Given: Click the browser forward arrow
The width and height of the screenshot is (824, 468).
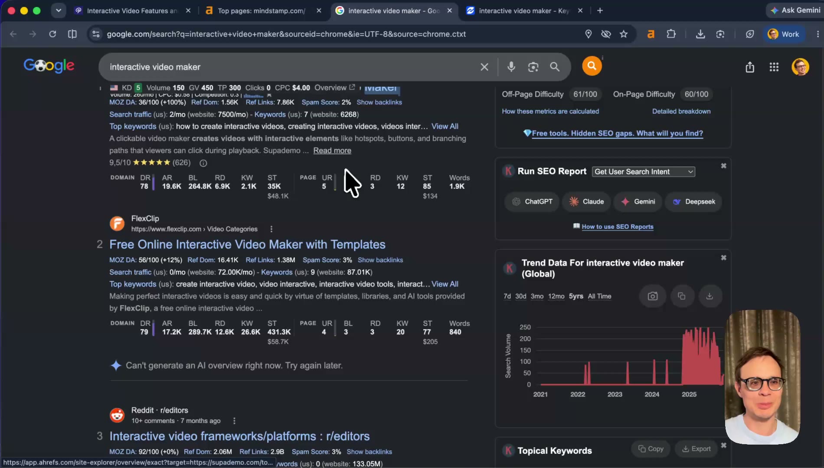Looking at the screenshot, I should [33, 34].
